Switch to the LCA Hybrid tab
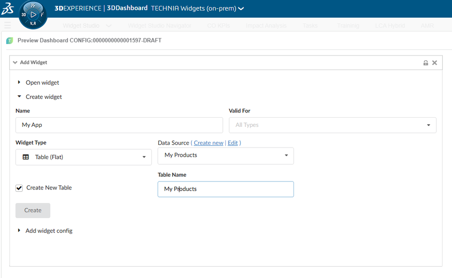The width and height of the screenshot is (452, 278). coord(390,26)
